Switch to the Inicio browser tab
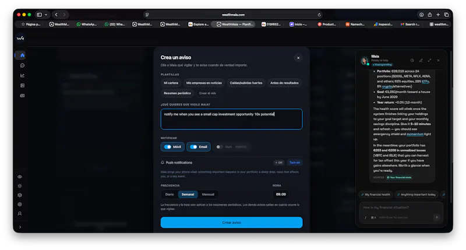466x250 pixels. point(299,24)
